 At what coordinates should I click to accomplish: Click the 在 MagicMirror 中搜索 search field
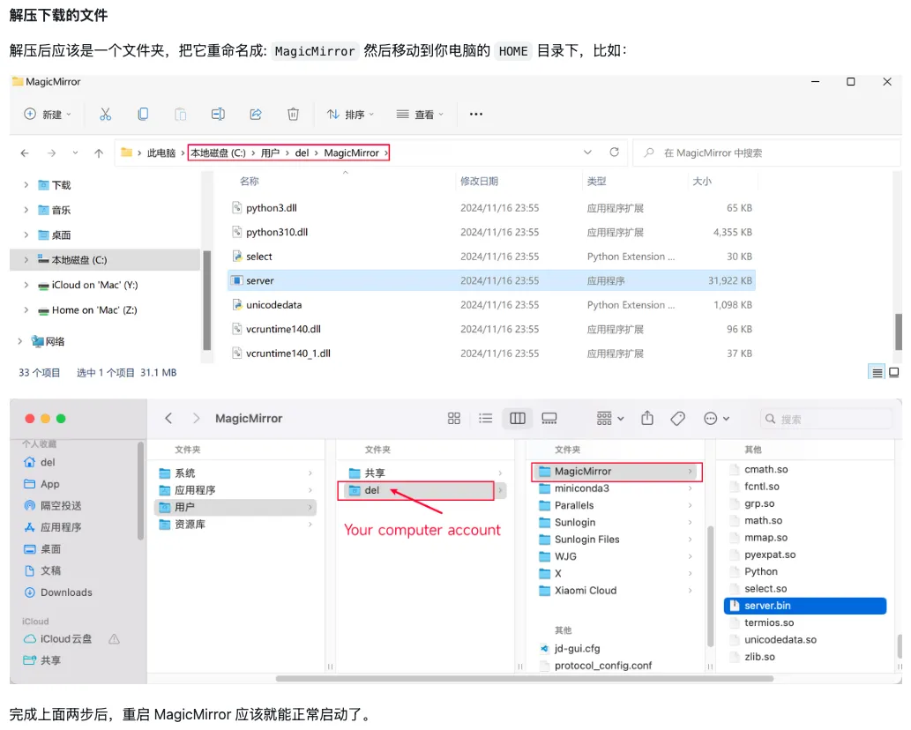(767, 153)
